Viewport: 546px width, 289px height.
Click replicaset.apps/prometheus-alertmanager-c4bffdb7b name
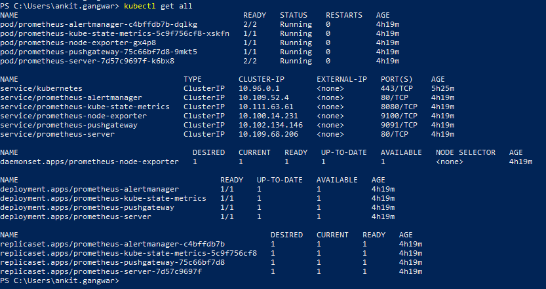(x=113, y=244)
